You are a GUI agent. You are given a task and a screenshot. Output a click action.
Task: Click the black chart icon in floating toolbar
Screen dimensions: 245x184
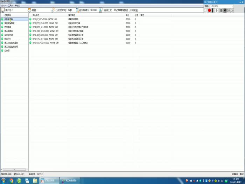[x=225, y=11]
